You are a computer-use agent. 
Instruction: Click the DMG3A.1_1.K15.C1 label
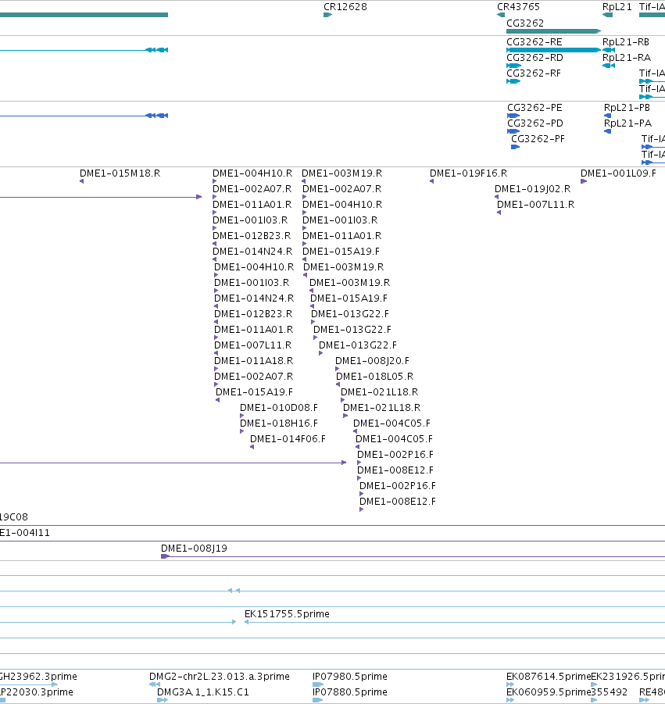(x=203, y=692)
